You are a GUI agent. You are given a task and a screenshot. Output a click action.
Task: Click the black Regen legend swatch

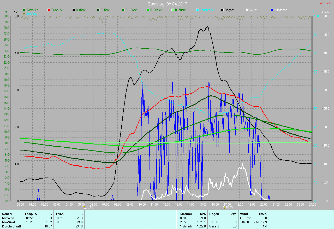point(222,10)
